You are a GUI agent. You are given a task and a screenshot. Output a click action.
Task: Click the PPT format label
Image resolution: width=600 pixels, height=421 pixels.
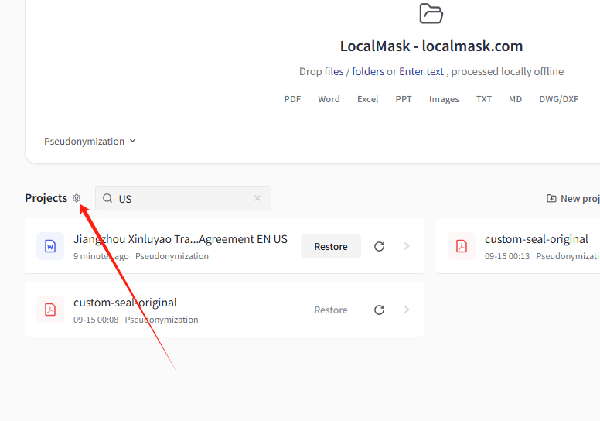(404, 99)
